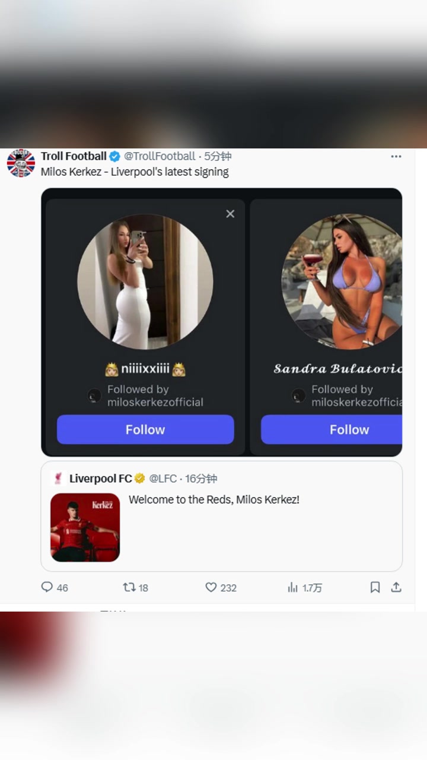Open the Troll Football account name

tap(74, 157)
